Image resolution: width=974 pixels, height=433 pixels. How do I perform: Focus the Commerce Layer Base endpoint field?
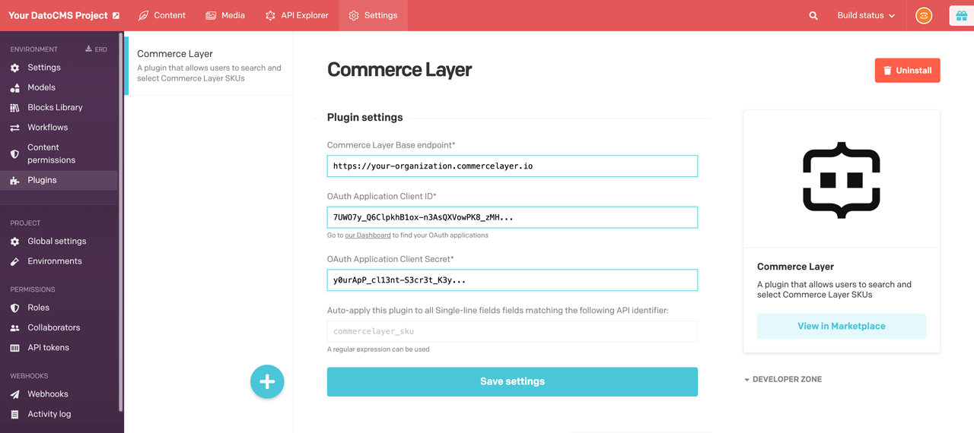[512, 166]
